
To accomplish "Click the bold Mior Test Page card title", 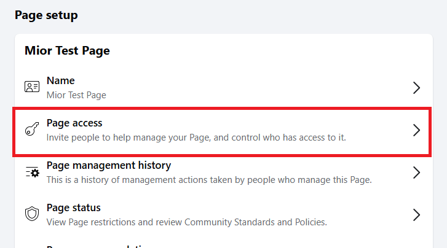I will pyautogui.click(x=67, y=50).
